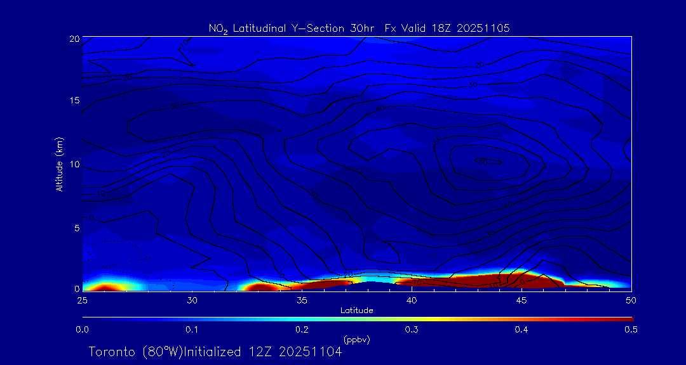Click the contour label 50

click(437, 139)
